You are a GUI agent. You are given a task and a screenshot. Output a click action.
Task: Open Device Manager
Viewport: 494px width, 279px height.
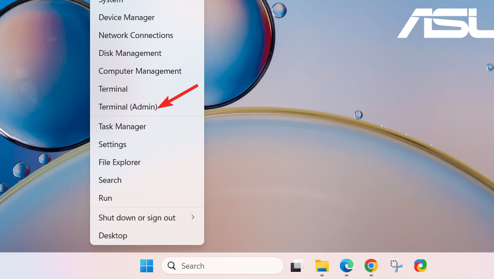coord(126,17)
